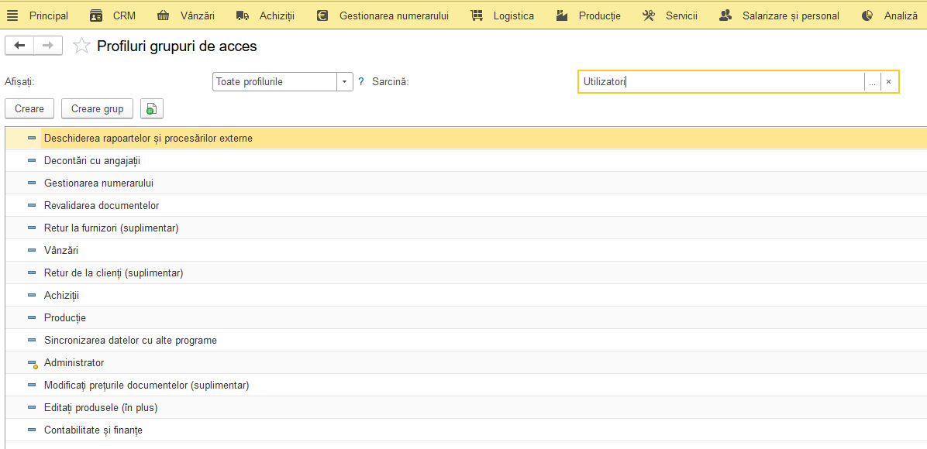Click the Analiză pie chart icon
927x449 pixels.
point(867,16)
